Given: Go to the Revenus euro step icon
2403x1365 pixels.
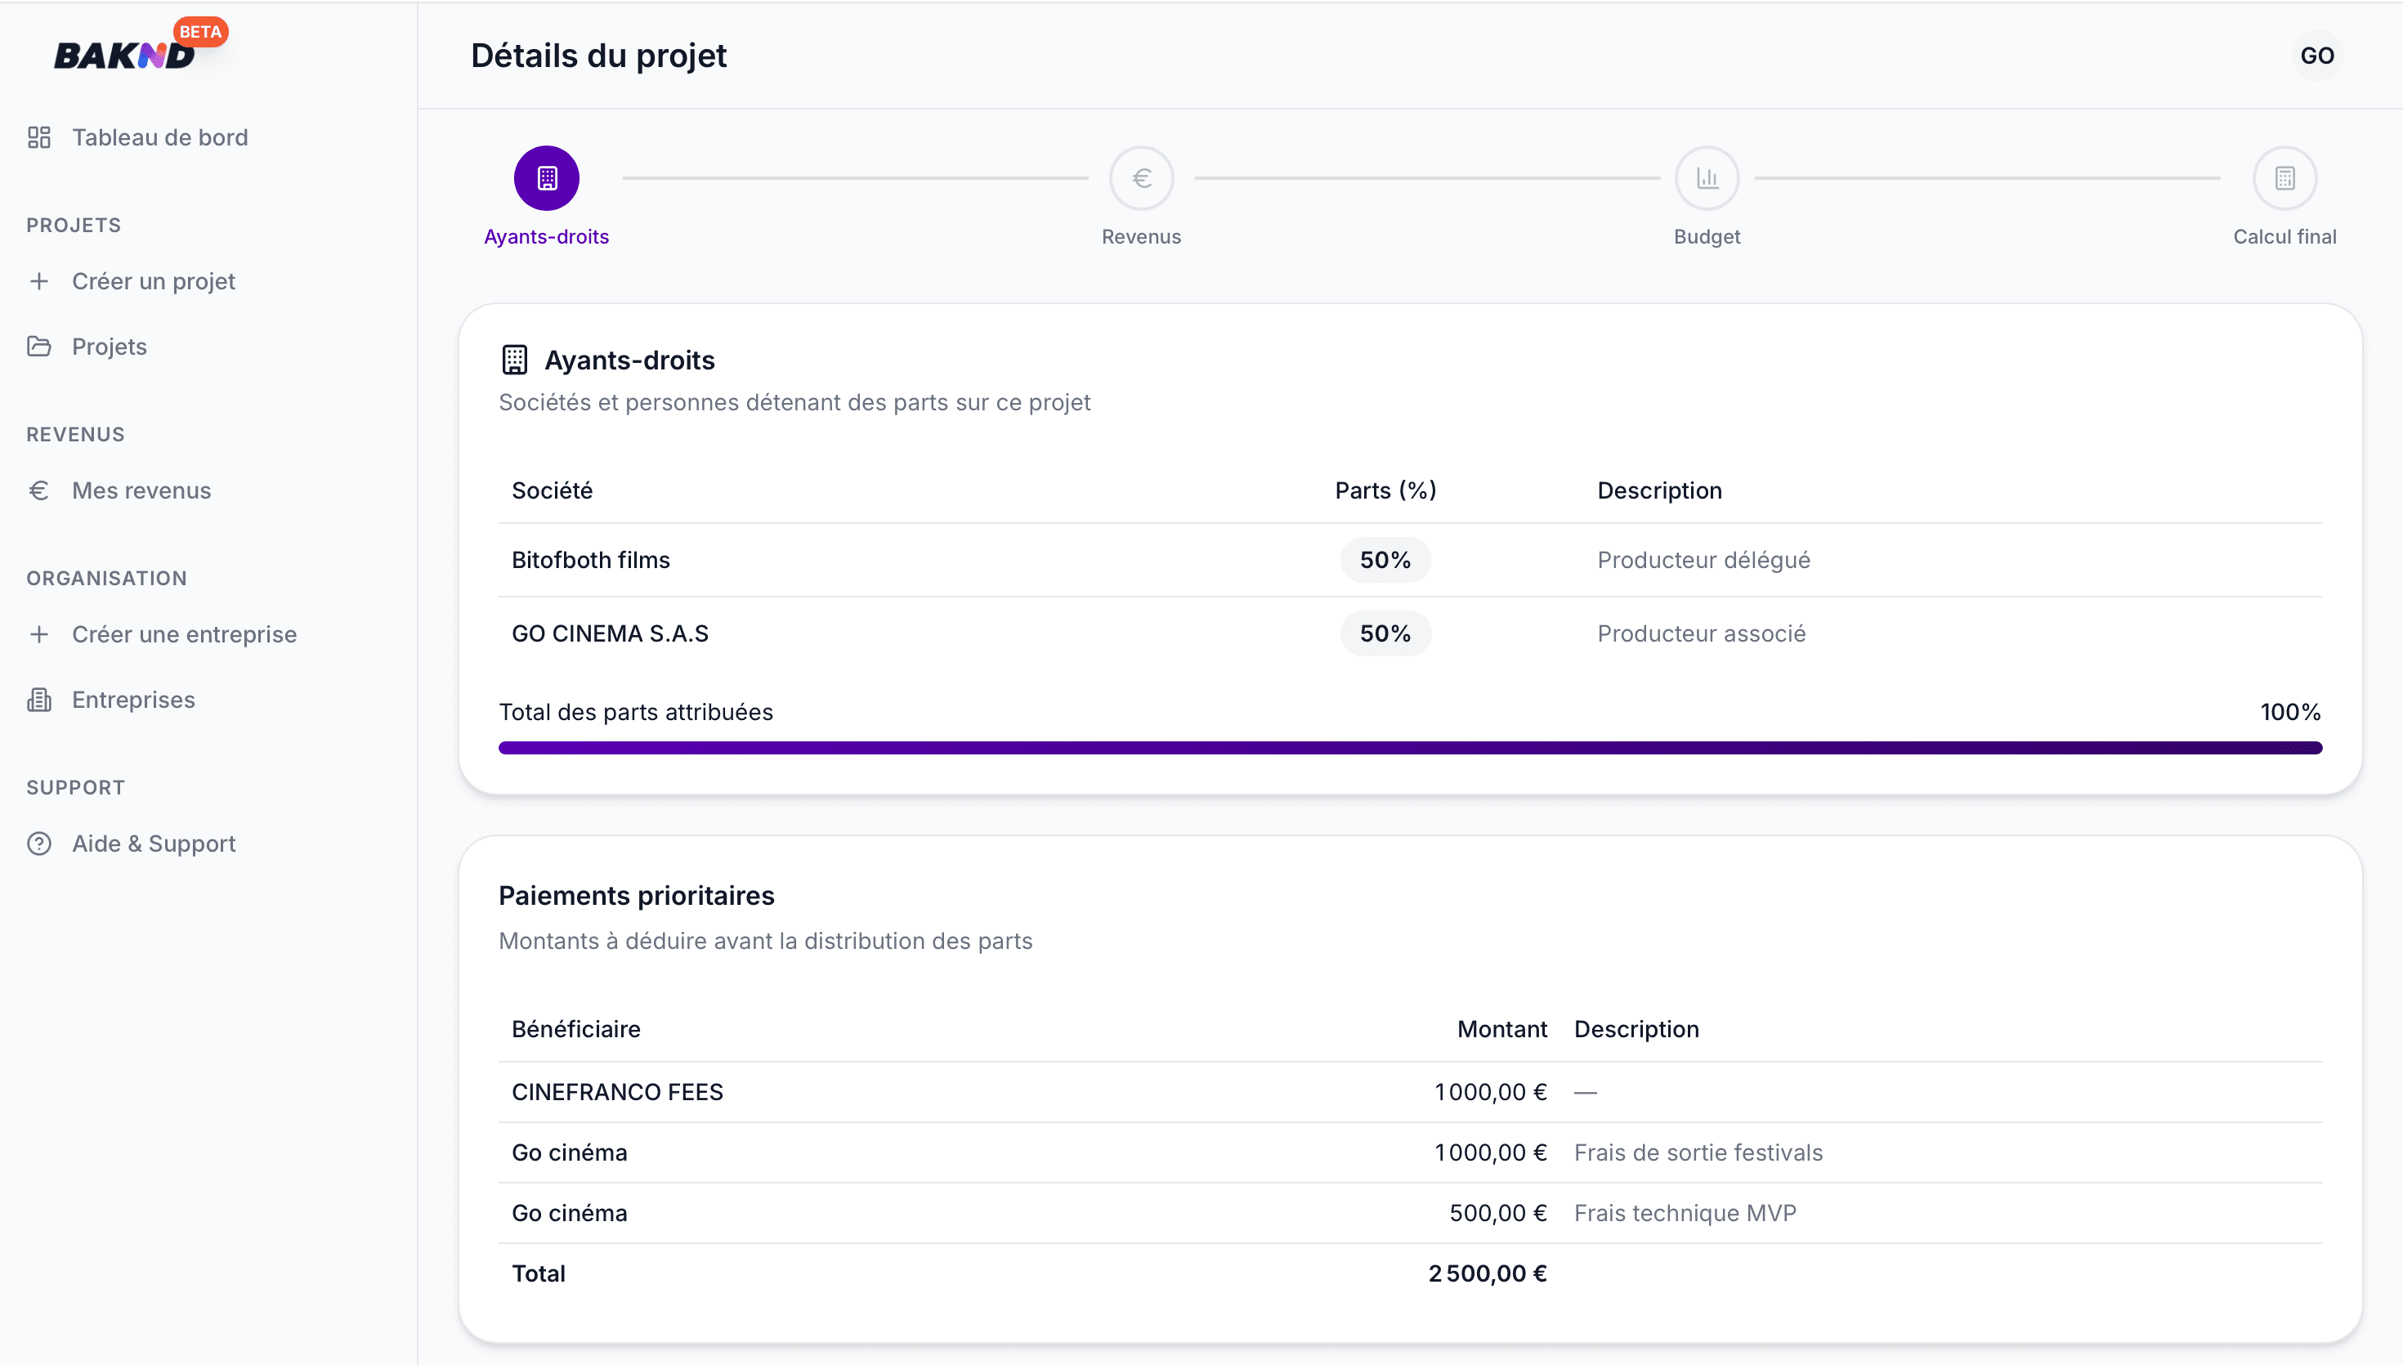Looking at the screenshot, I should click(x=1142, y=178).
